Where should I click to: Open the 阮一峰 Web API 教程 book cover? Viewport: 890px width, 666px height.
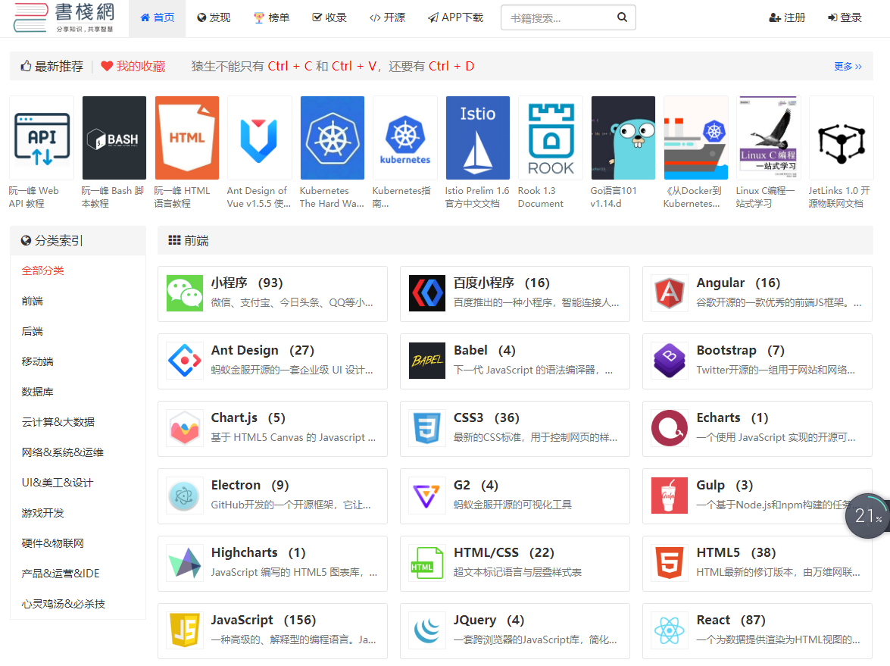point(42,138)
